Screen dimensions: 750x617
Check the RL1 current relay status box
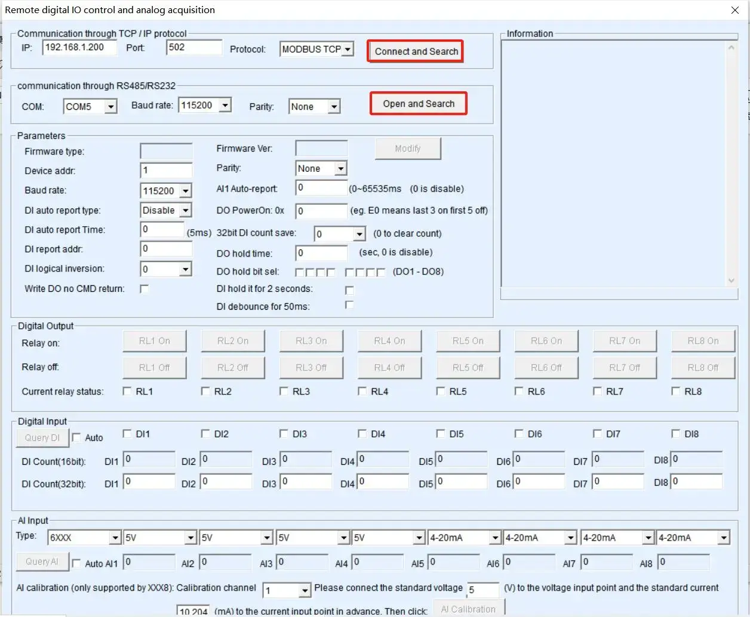pos(127,391)
